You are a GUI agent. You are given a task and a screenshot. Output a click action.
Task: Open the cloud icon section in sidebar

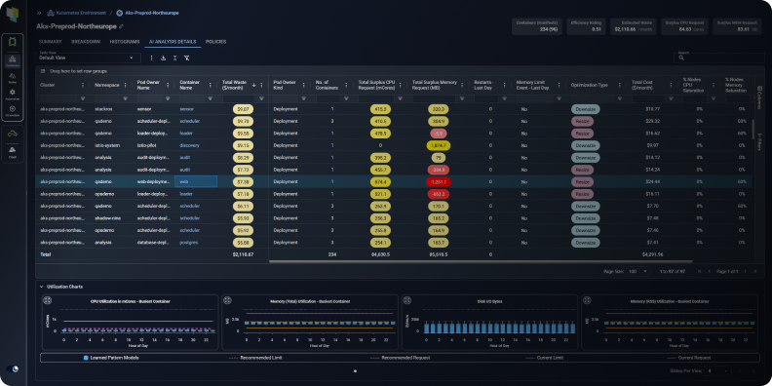13,133
